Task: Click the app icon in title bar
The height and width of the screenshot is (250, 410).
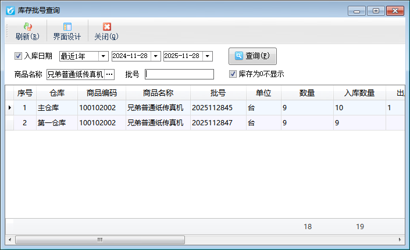Action: click(x=10, y=10)
